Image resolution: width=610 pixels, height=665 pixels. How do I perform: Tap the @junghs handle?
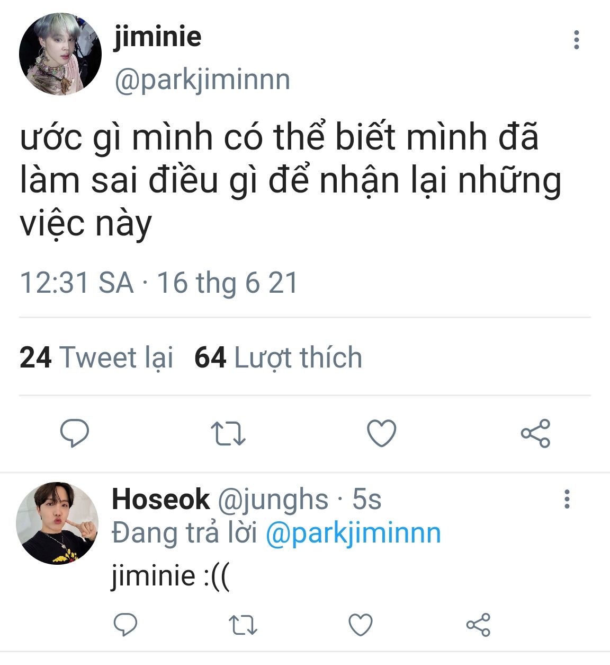pyautogui.click(x=273, y=500)
